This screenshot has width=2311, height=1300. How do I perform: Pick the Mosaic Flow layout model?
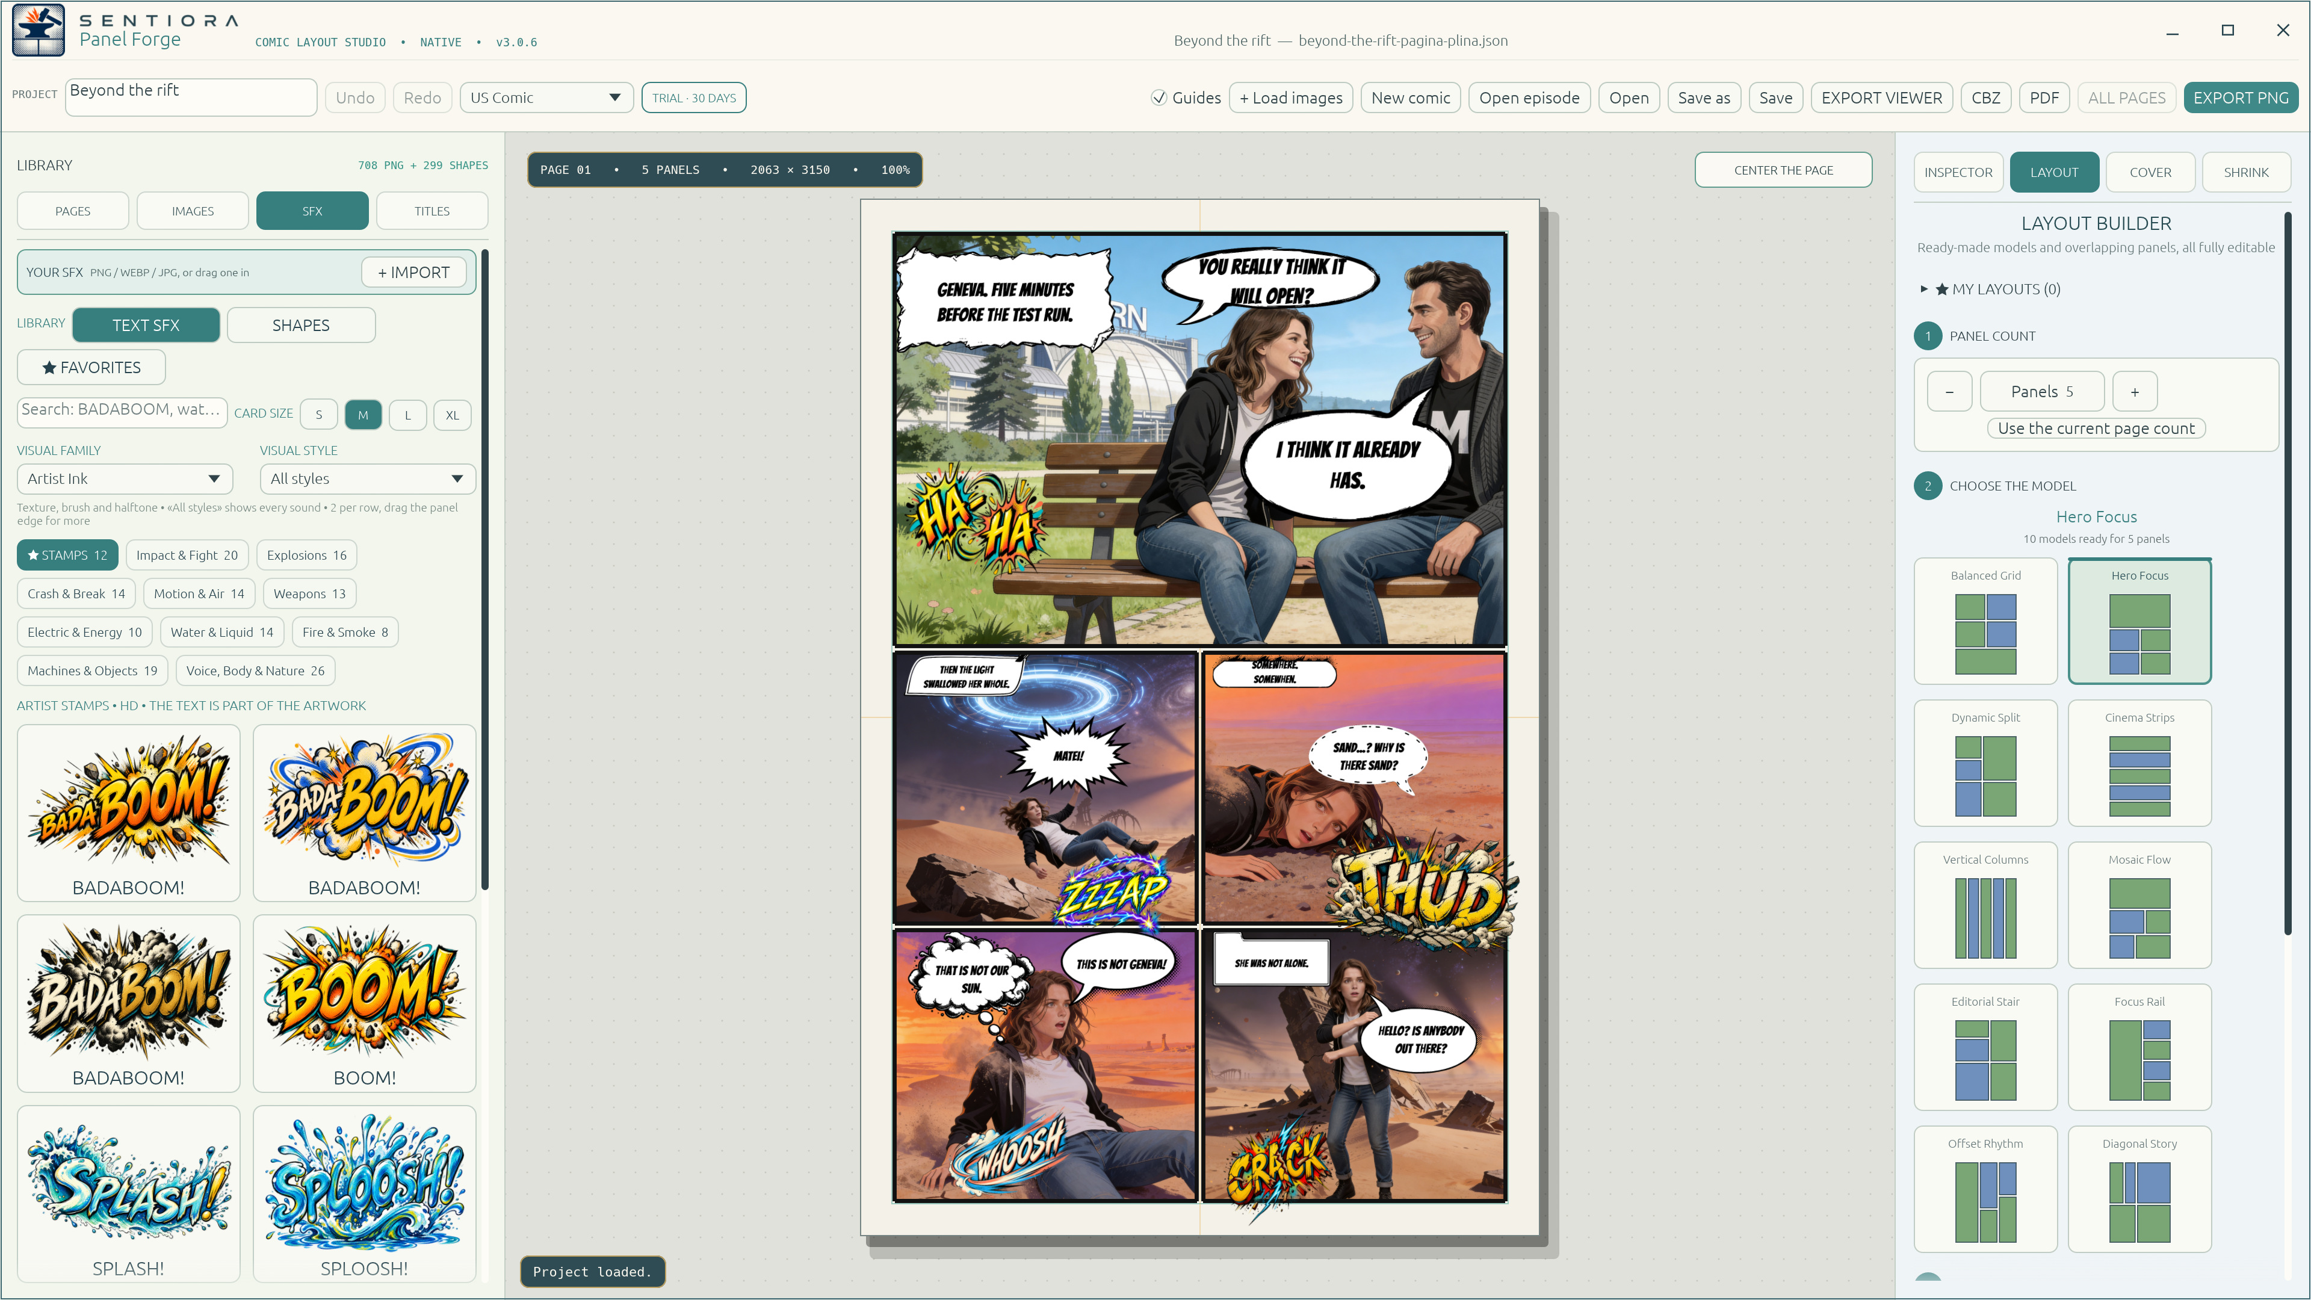(2139, 905)
